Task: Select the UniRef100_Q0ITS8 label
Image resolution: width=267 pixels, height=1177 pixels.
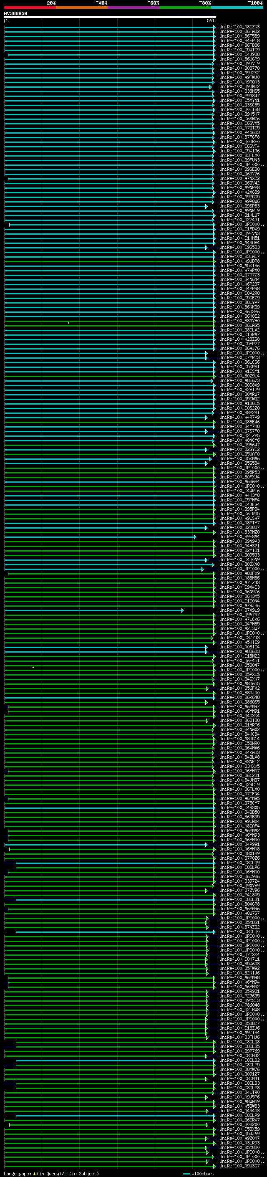Action: 239,110
